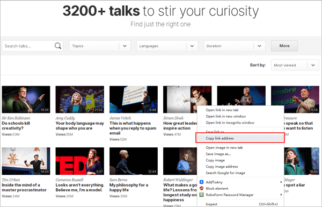Click the RoboForm Password Manager icon
Viewport: 322px width, 207px height.
coord(202,195)
